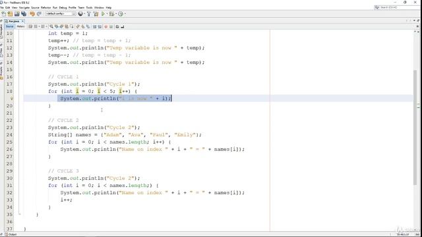Click line number 24 in the gutter
This screenshot has width=422, height=237.
click(x=9, y=134)
